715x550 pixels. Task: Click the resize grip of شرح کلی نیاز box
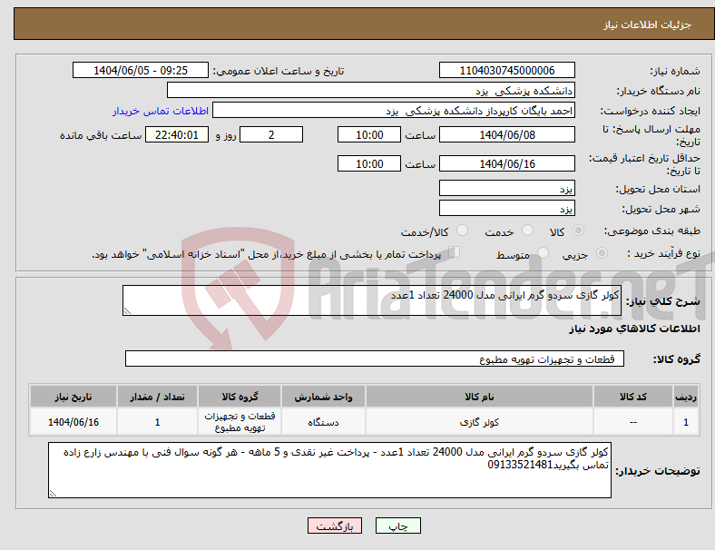pos(127,310)
